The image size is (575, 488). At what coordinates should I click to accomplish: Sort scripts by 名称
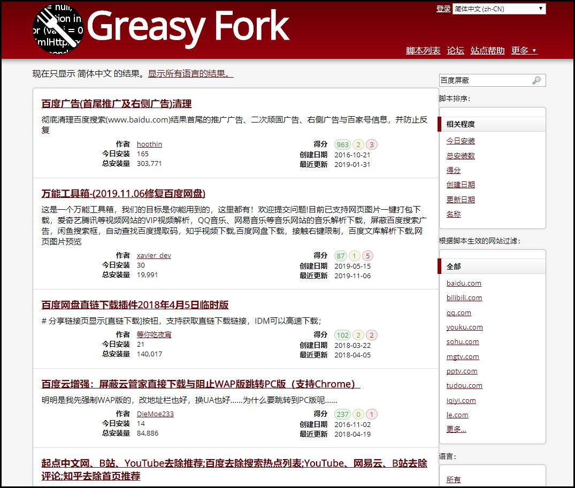tap(453, 214)
